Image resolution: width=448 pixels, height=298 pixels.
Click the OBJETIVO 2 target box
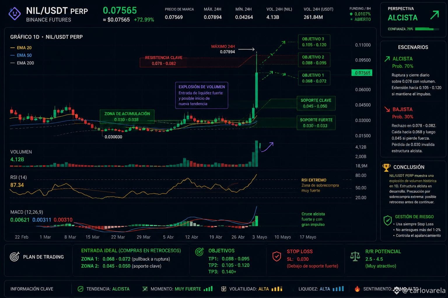pos(314,60)
